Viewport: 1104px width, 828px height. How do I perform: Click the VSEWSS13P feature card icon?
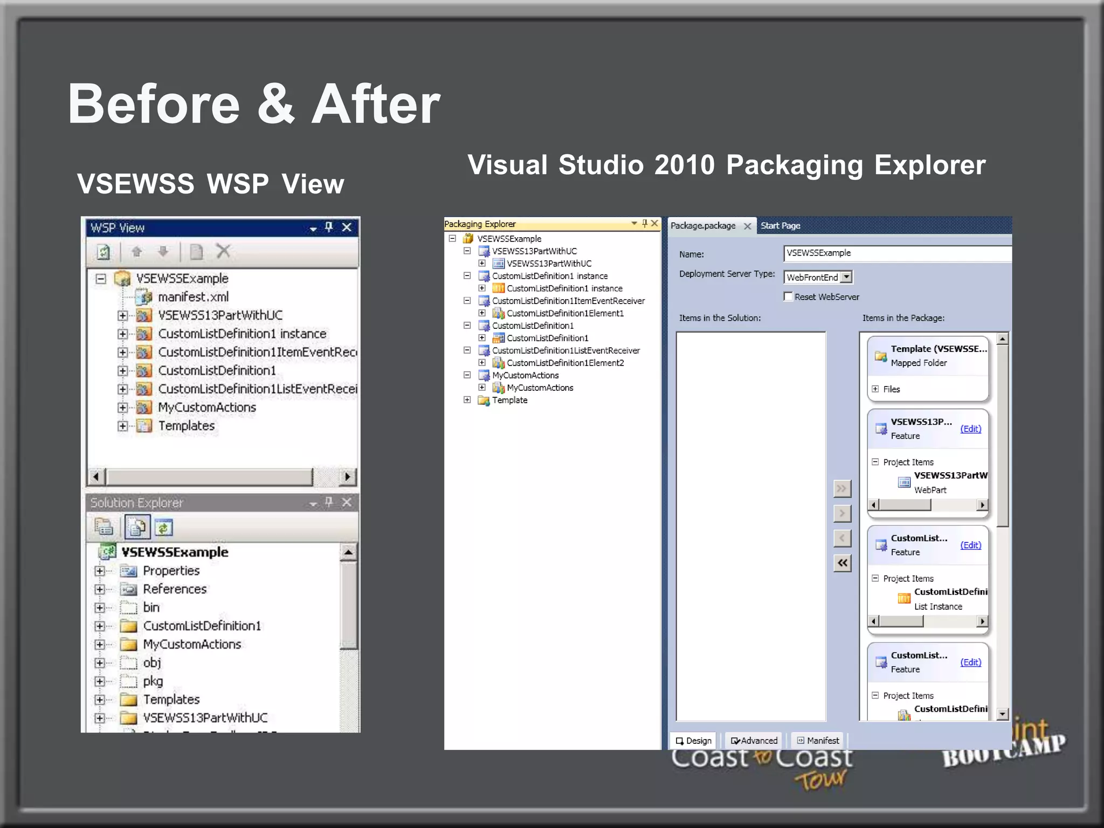[881, 429]
